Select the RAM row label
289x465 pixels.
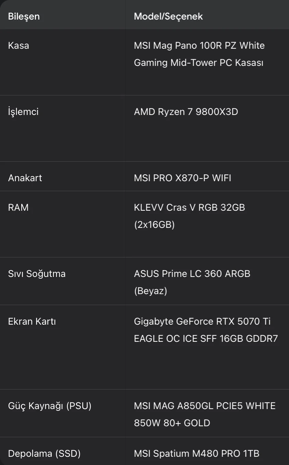pos(18,207)
